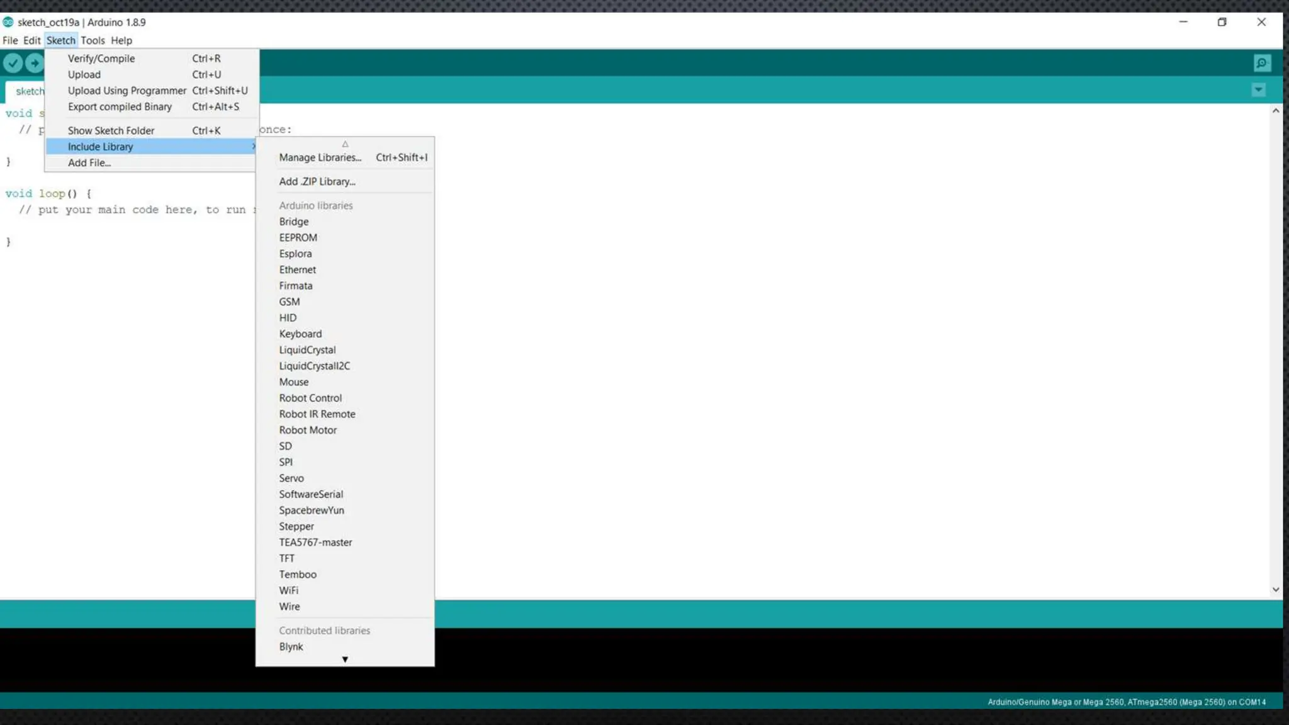Viewport: 1289px width, 725px height.
Task: Include the Mouse library
Action: coord(345,382)
